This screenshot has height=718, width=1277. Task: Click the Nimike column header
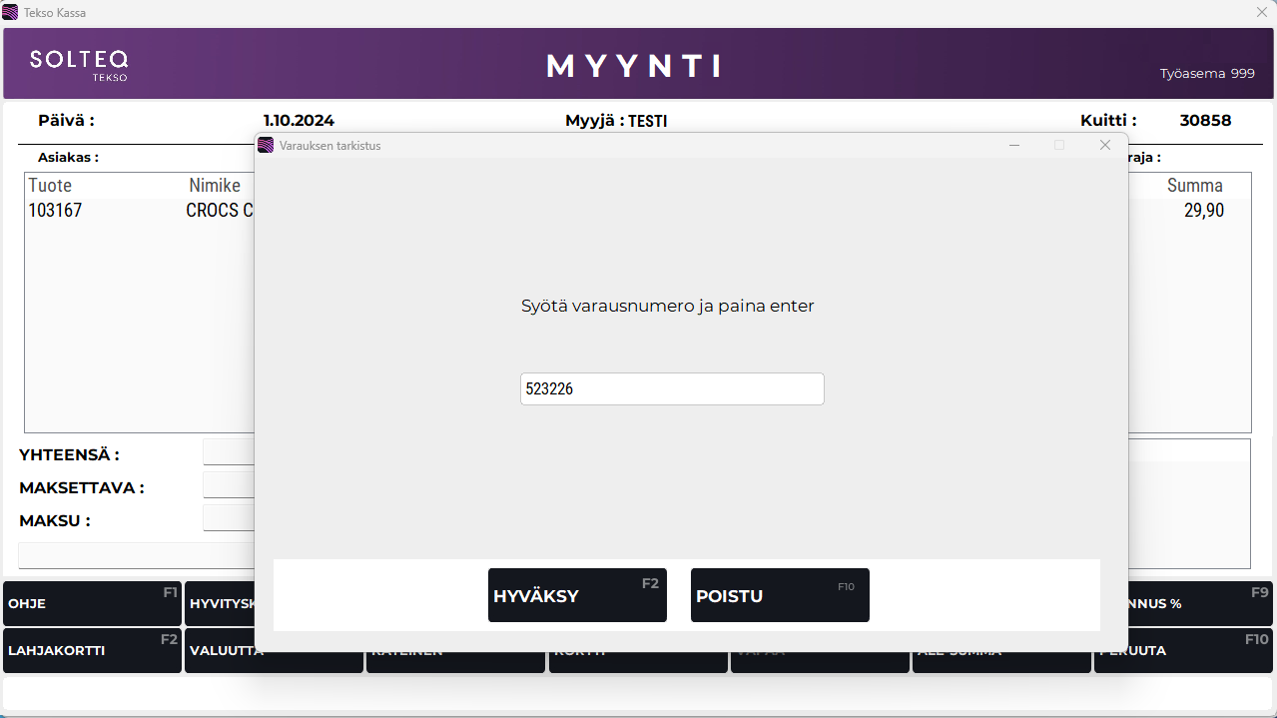pos(215,186)
